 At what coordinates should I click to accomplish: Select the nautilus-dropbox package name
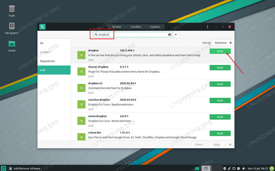(99, 100)
